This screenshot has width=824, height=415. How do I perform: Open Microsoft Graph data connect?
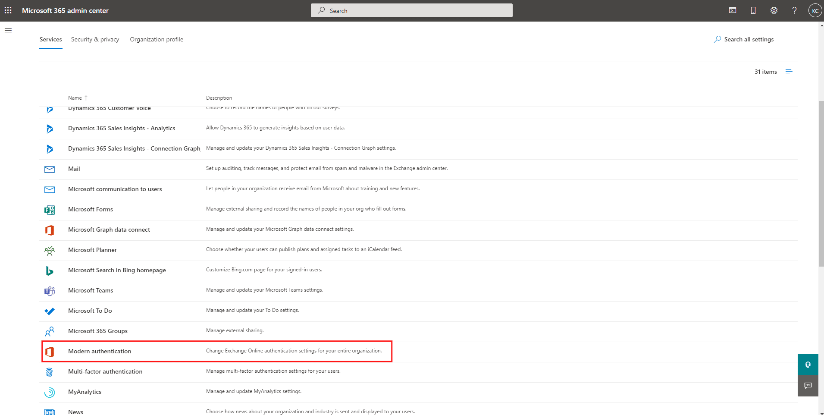pyautogui.click(x=109, y=230)
